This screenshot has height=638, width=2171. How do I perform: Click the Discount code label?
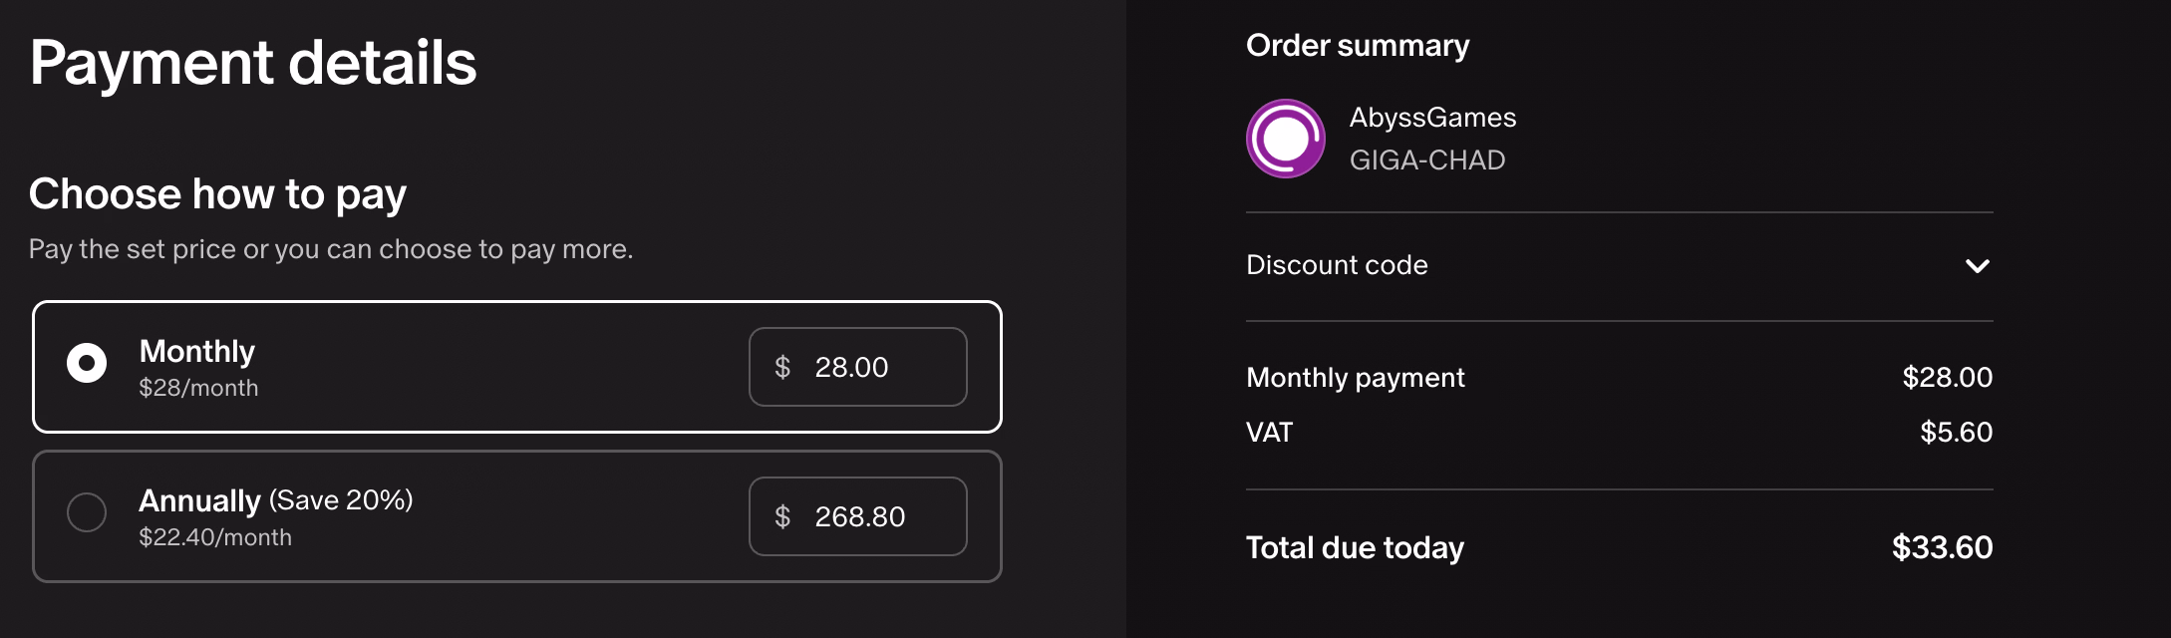pos(1337,265)
